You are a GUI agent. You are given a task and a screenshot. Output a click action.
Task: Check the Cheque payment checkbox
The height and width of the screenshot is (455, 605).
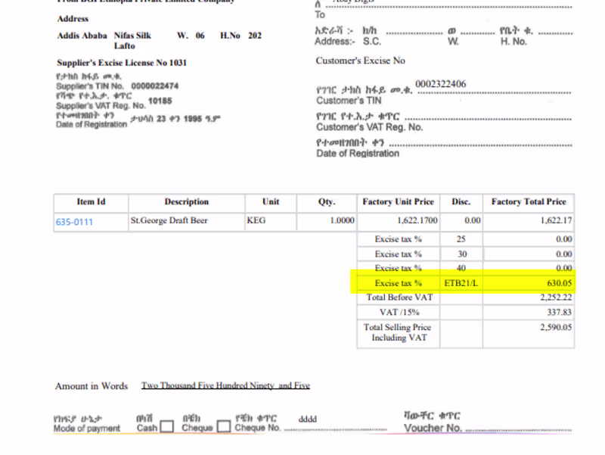(x=224, y=425)
